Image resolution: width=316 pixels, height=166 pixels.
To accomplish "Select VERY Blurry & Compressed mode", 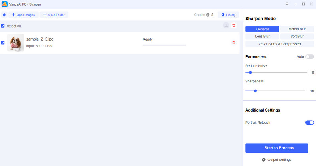I will 279,44.
